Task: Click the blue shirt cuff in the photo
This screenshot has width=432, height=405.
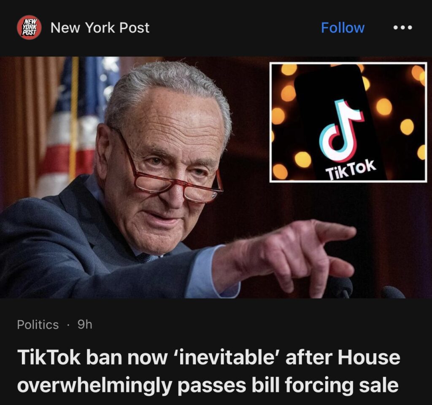Action: [212, 272]
